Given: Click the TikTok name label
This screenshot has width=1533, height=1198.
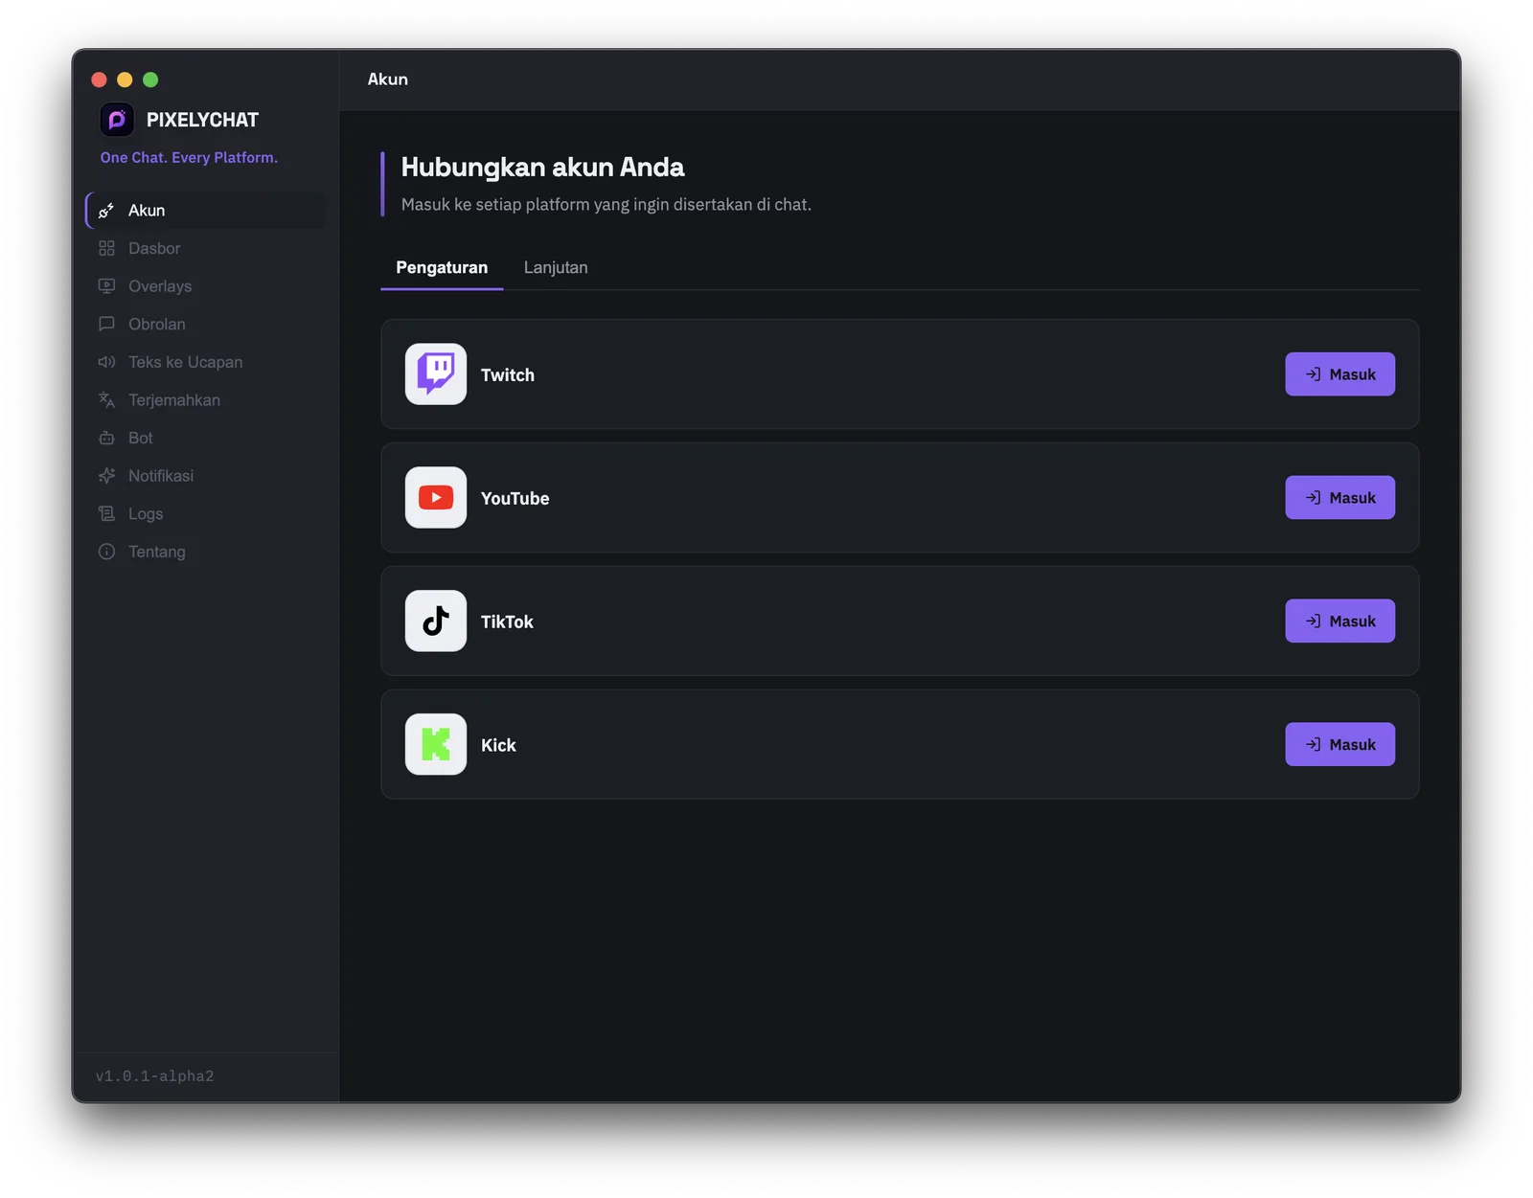Looking at the screenshot, I should point(507,622).
